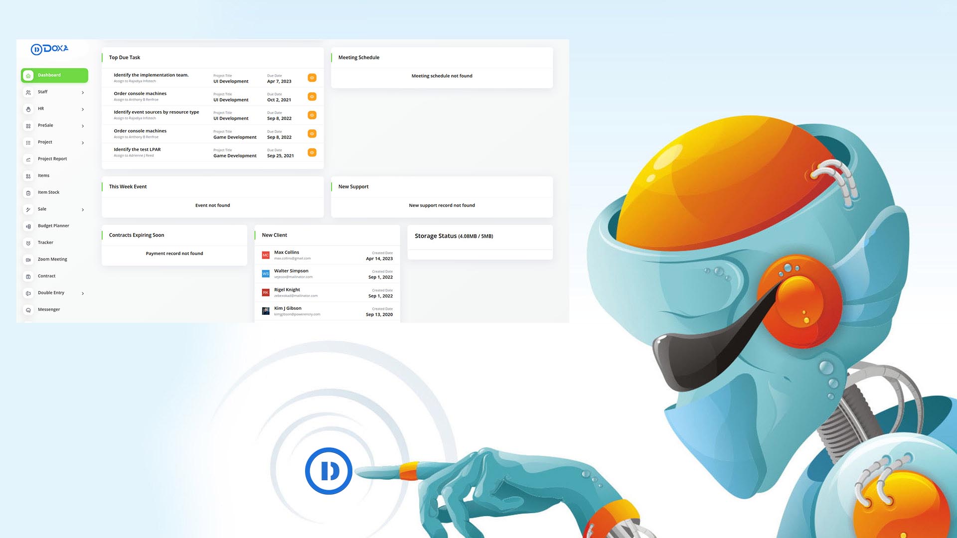957x538 pixels.
Task: Open the Walter Simpson client entry
Action: tap(291, 271)
